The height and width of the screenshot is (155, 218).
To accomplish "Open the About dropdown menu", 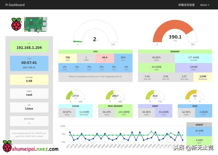I will (205, 5).
